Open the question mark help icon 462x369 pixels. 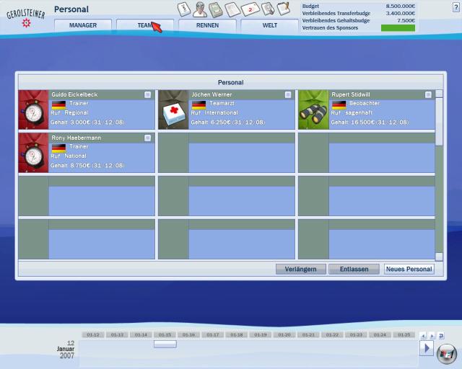point(456,8)
